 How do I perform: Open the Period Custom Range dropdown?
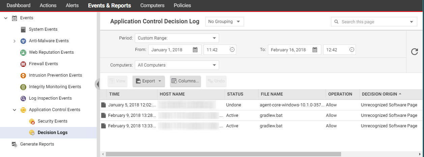[177, 38]
